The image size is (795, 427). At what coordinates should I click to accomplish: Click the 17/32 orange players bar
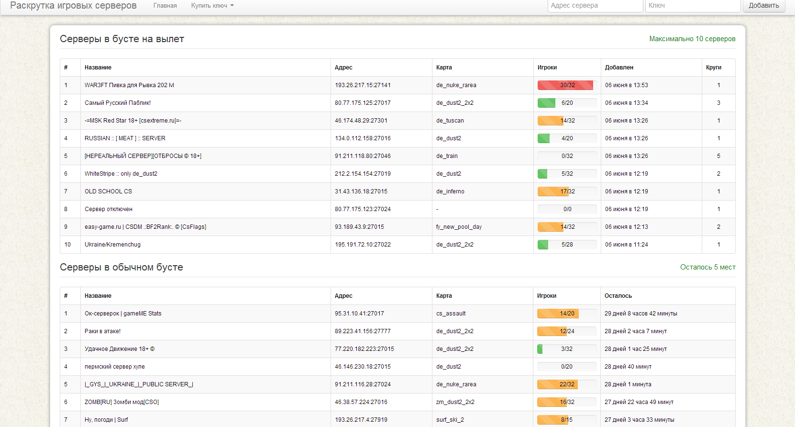(x=567, y=191)
